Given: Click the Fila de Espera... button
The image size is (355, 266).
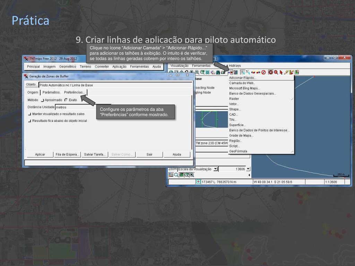Looking at the screenshot, I should (x=68, y=154).
